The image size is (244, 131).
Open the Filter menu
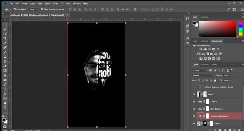click(55, 4)
